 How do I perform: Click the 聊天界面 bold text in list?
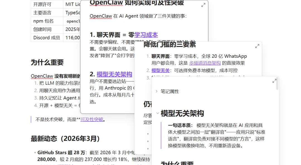161,56
